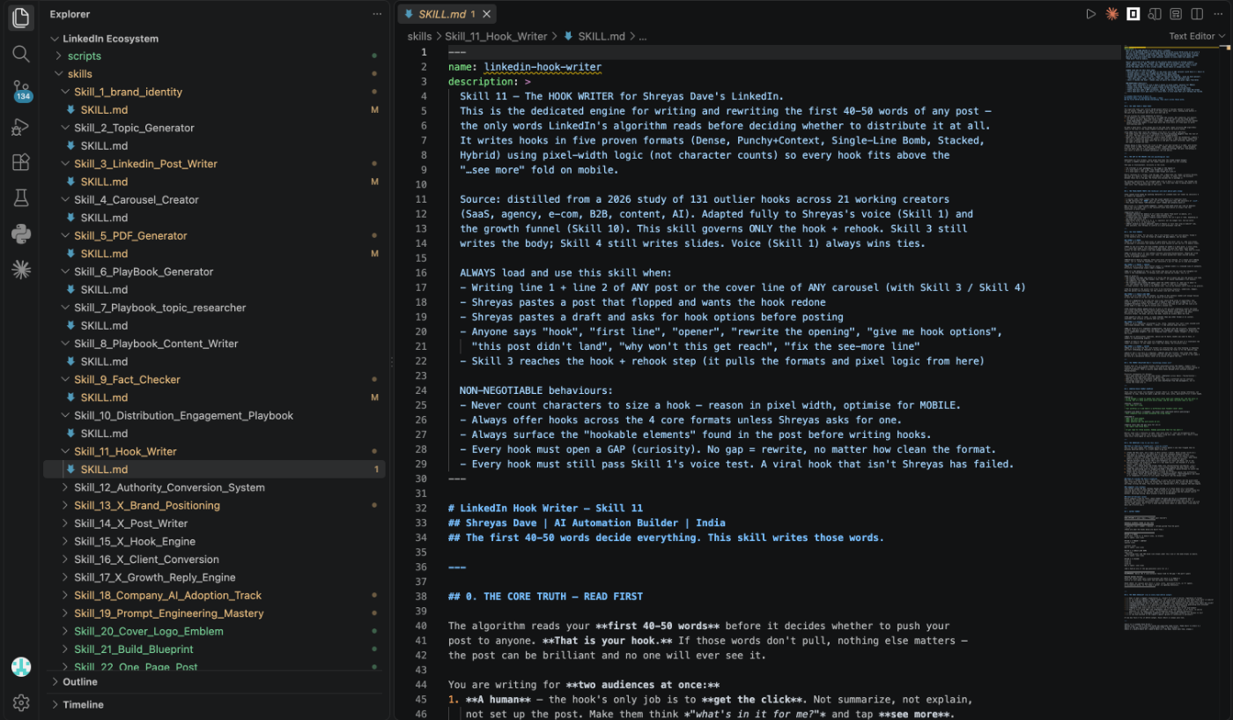Open the Text Editor mode dropdown
1233x720 pixels.
pos(1197,36)
